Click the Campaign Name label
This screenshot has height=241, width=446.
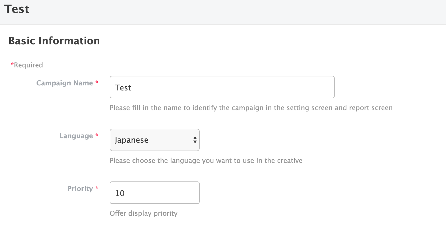64,83
